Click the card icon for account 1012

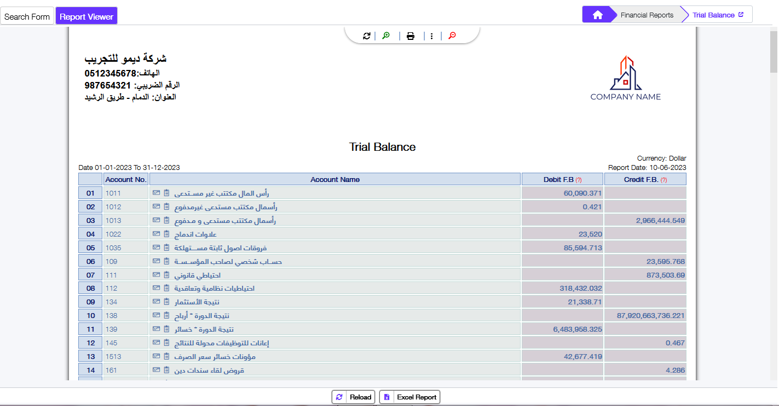pyautogui.click(x=156, y=207)
